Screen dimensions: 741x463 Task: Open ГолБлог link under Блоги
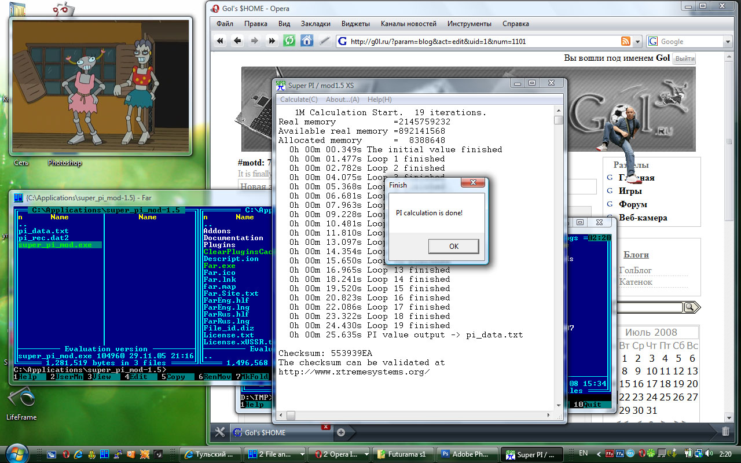coord(635,270)
